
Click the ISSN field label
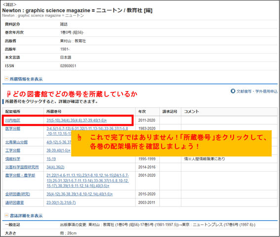click(x=9, y=66)
